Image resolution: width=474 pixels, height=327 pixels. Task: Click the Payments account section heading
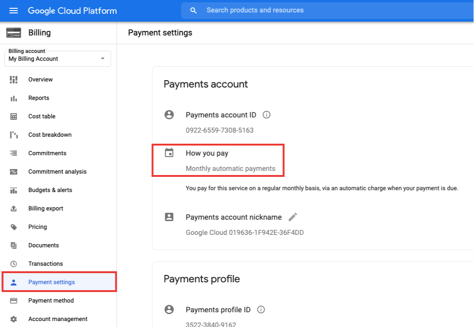pyautogui.click(x=205, y=84)
